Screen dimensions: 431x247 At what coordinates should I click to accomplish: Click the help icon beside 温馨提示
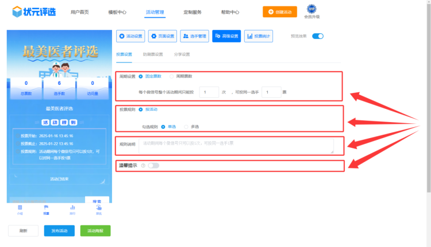coord(143,166)
